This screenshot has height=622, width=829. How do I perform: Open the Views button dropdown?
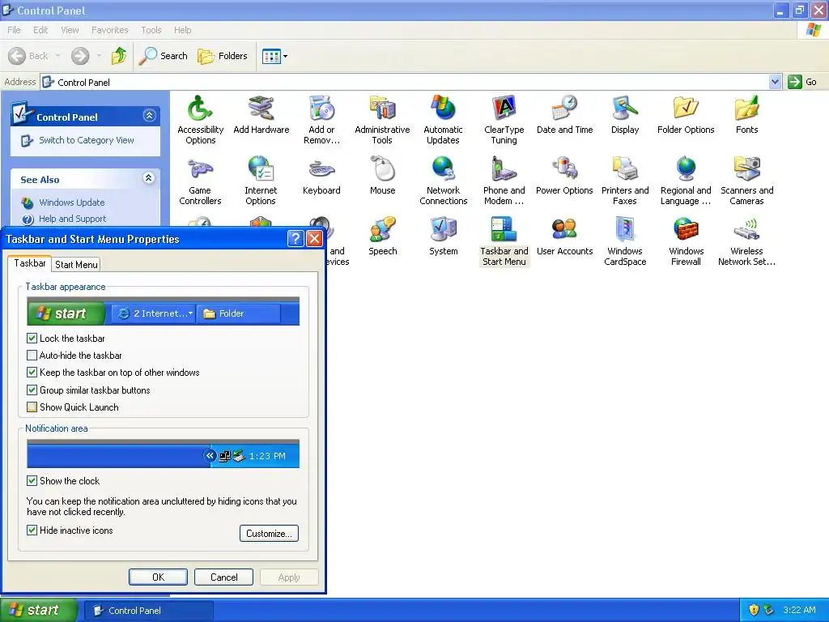click(286, 56)
